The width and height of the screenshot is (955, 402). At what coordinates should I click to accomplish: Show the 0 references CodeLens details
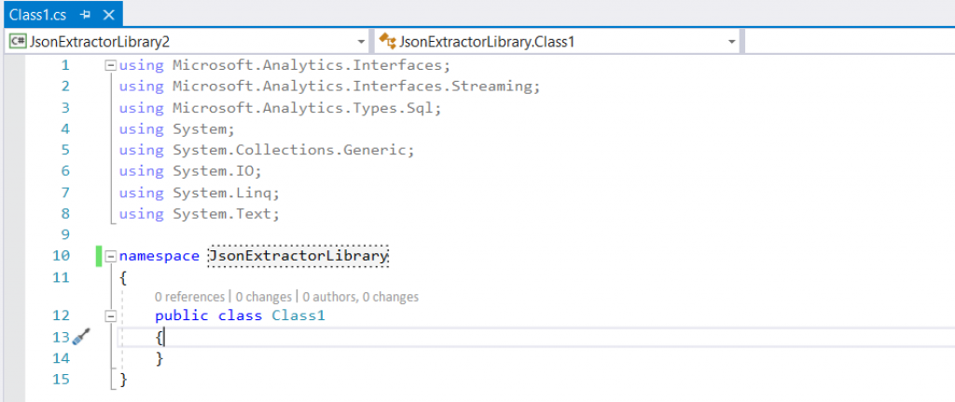pos(189,297)
